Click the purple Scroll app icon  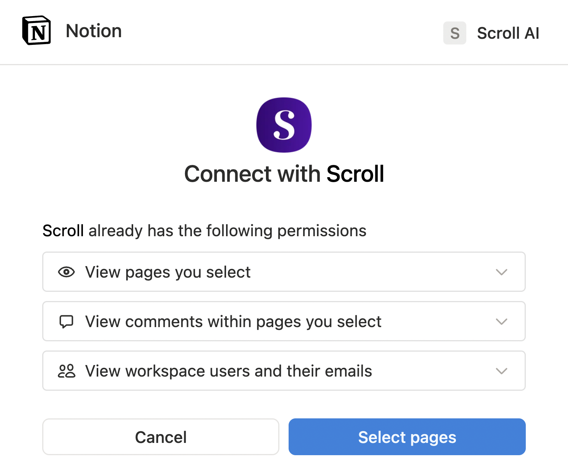tap(284, 125)
